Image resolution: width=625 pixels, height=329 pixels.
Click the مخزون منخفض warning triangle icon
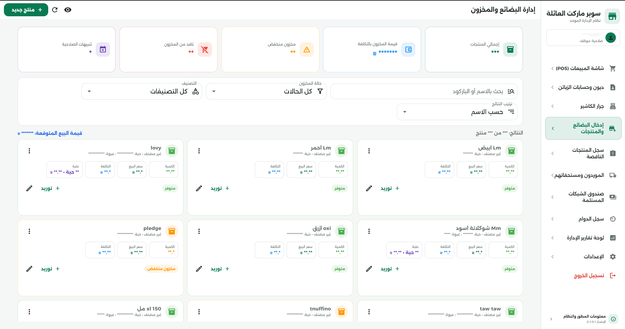[x=306, y=50]
